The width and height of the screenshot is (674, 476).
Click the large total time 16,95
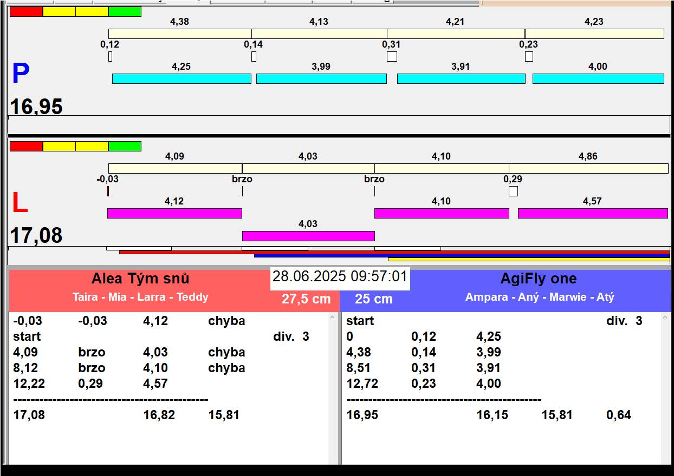tap(36, 107)
